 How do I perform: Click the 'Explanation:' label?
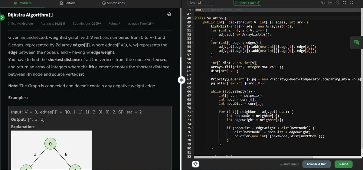(x=23, y=127)
